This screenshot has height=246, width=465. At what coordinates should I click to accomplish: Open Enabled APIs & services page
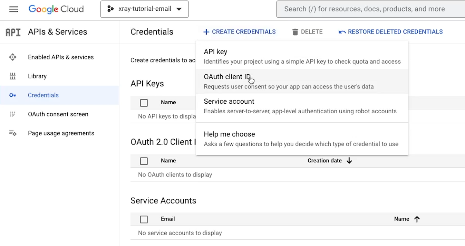[61, 57]
